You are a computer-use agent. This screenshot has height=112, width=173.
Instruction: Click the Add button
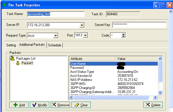tap(19, 105)
